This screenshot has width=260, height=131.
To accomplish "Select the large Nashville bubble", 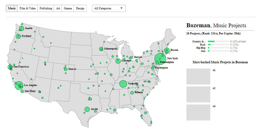I will pyautogui.click(x=123, y=84).
